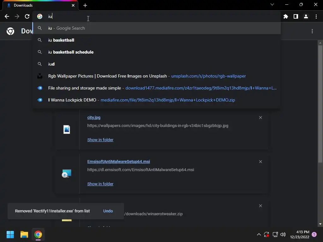
Task: Open a new tab with the plus button
Action: [x=85, y=5]
